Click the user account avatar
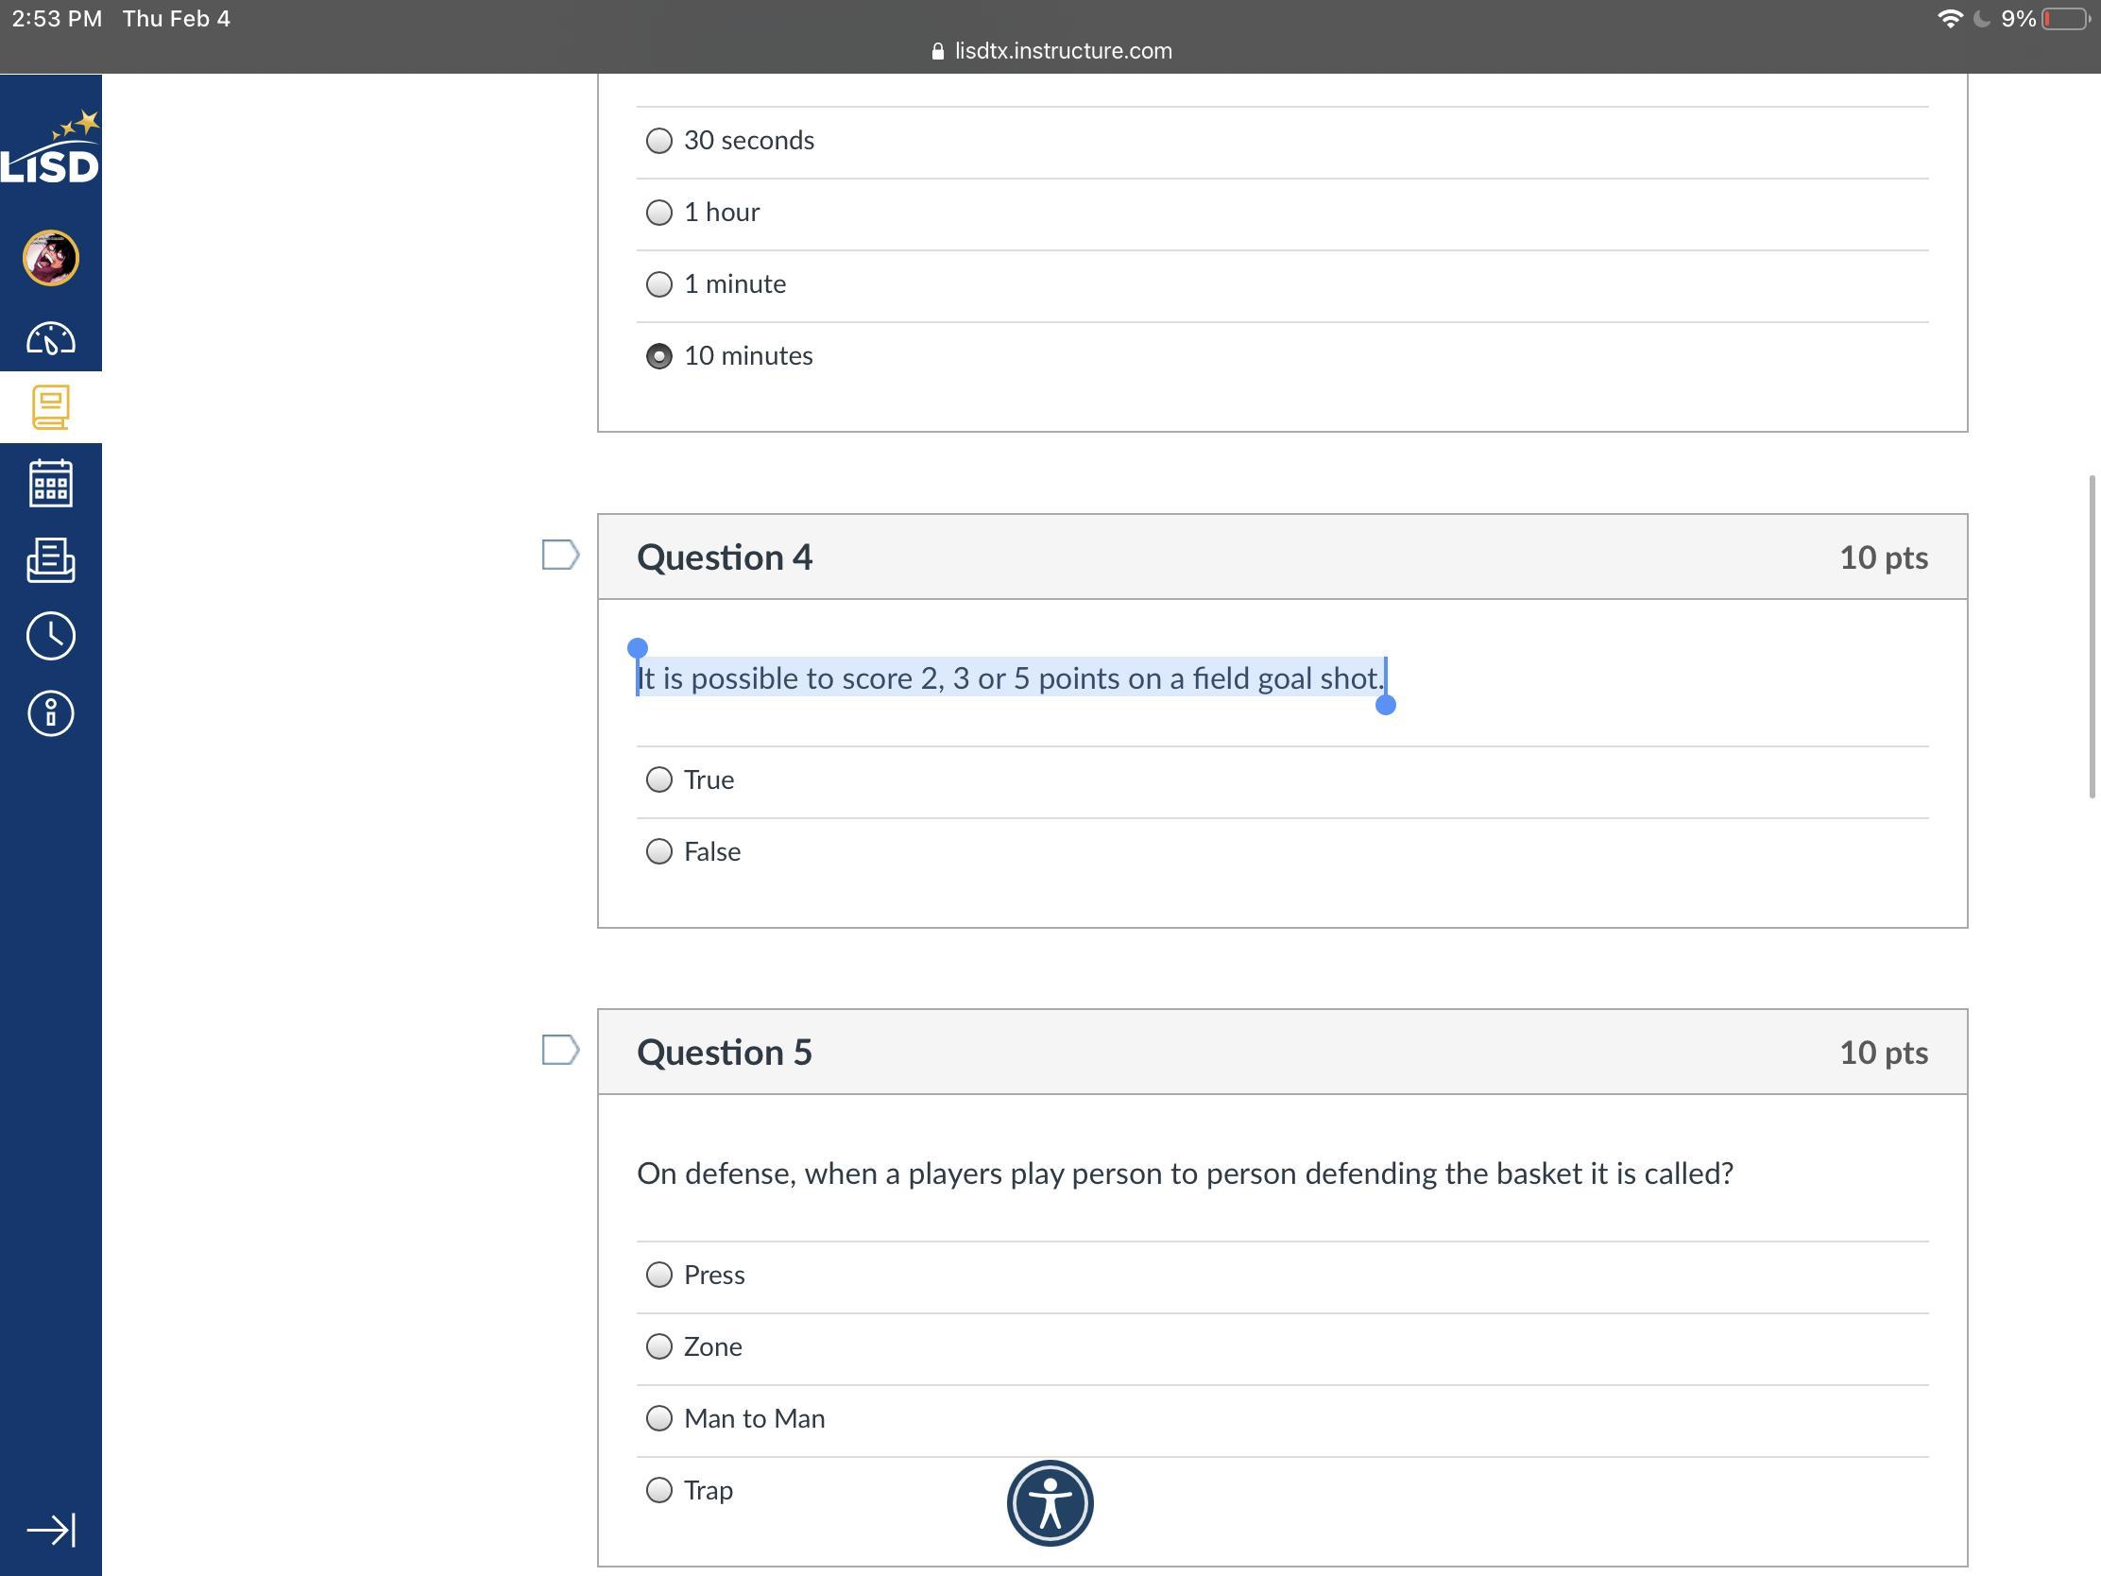2101x1576 pixels. 50,257
